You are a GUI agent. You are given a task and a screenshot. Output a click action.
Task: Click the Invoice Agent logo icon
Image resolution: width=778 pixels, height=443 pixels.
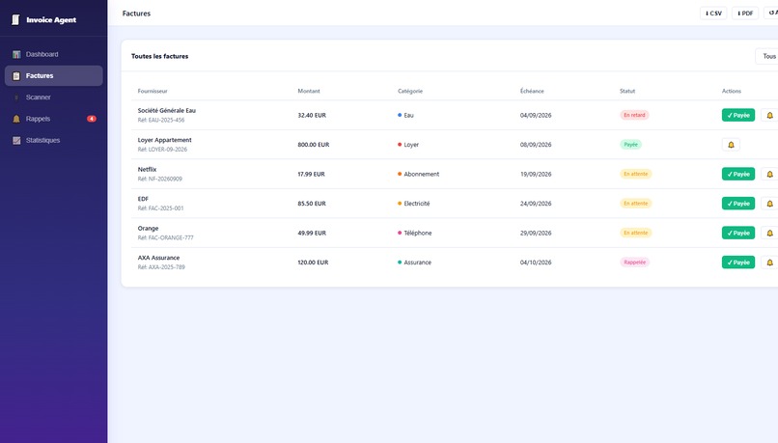15,19
